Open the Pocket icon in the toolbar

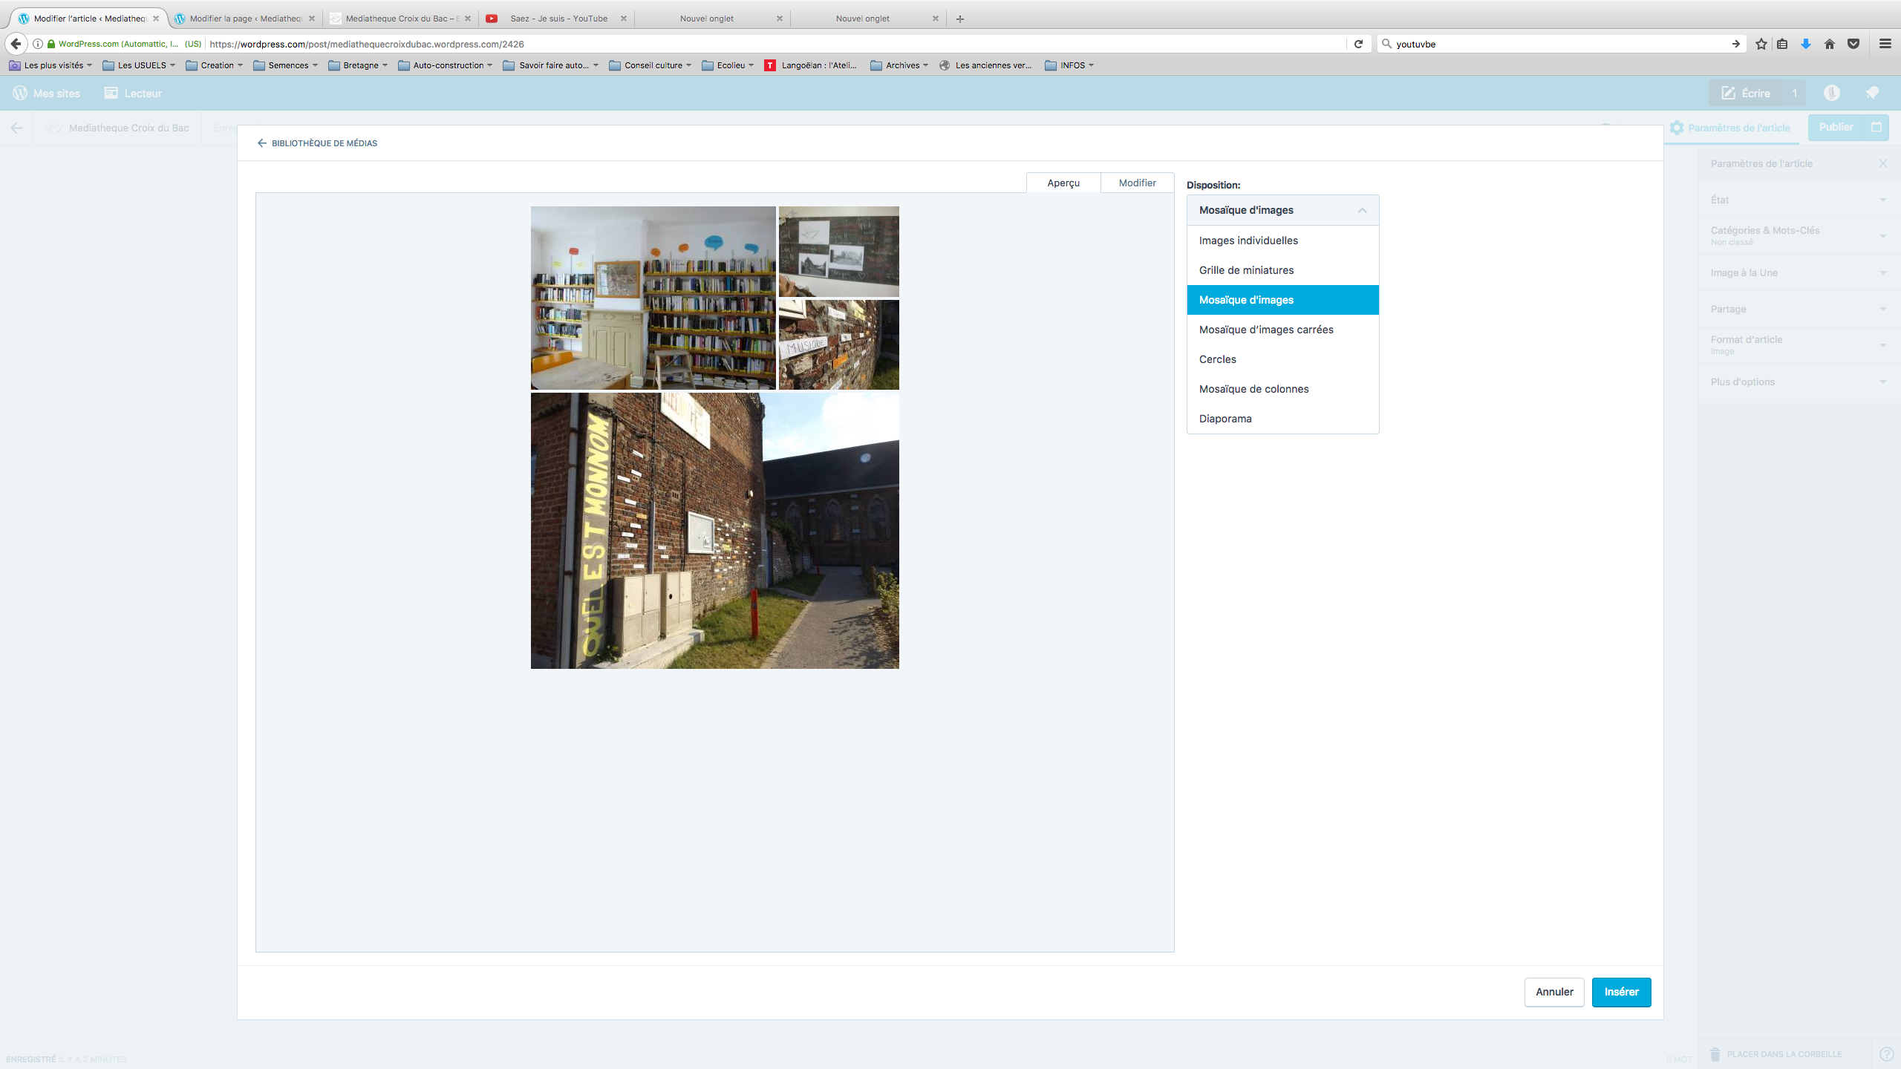(x=1853, y=44)
